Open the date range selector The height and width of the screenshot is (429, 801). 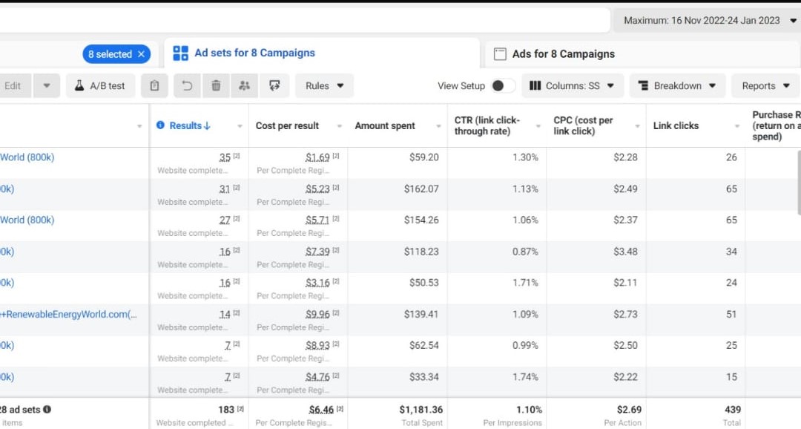pyautogui.click(x=708, y=21)
